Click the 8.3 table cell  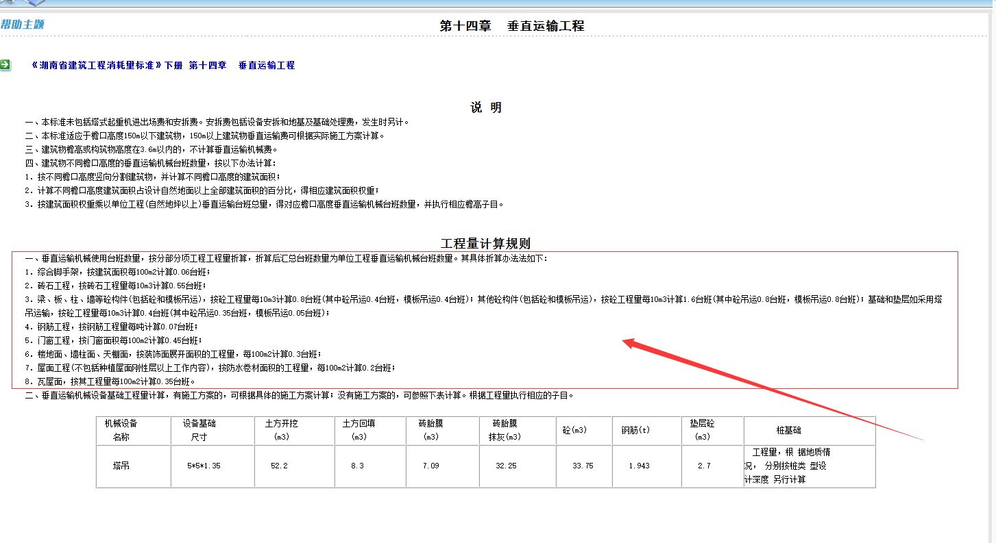click(370, 466)
